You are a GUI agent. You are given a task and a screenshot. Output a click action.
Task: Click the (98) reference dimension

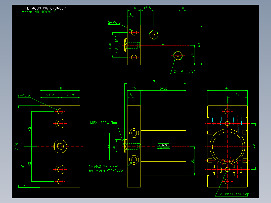[16, 146]
